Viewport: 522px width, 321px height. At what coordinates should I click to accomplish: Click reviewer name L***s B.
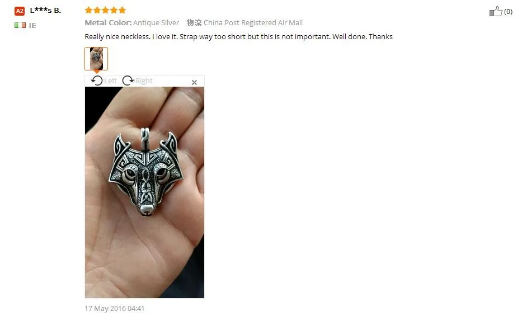pos(46,10)
